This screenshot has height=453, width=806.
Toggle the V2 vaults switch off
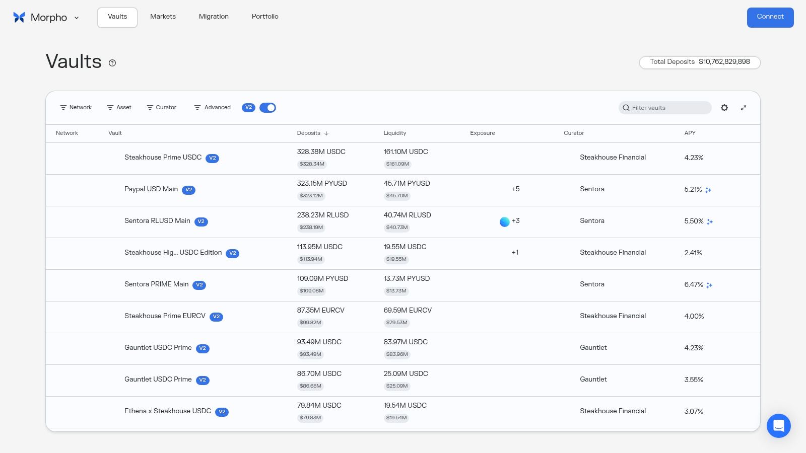tap(267, 108)
